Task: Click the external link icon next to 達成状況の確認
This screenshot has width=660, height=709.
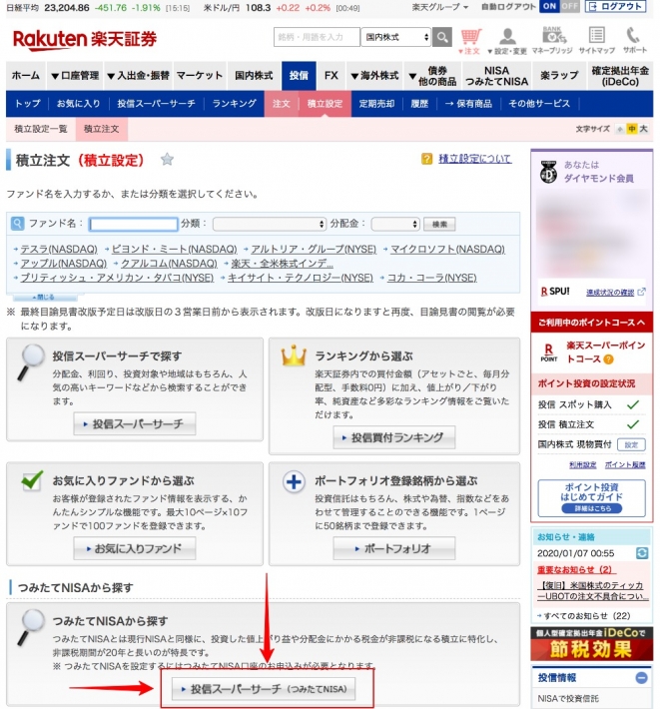Action: (641, 293)
